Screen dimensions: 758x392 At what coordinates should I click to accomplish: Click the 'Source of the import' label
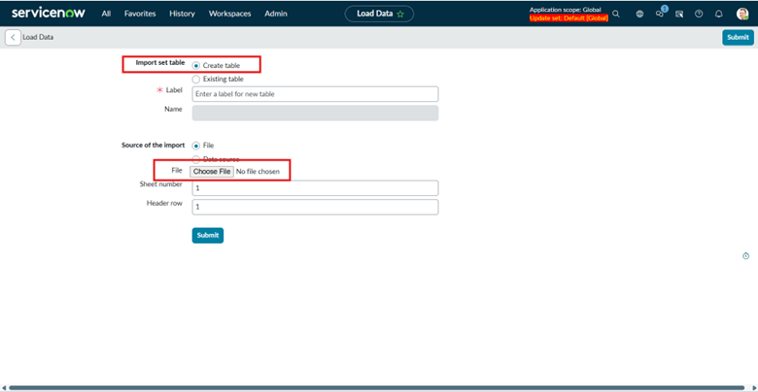[x=153, y=146]
